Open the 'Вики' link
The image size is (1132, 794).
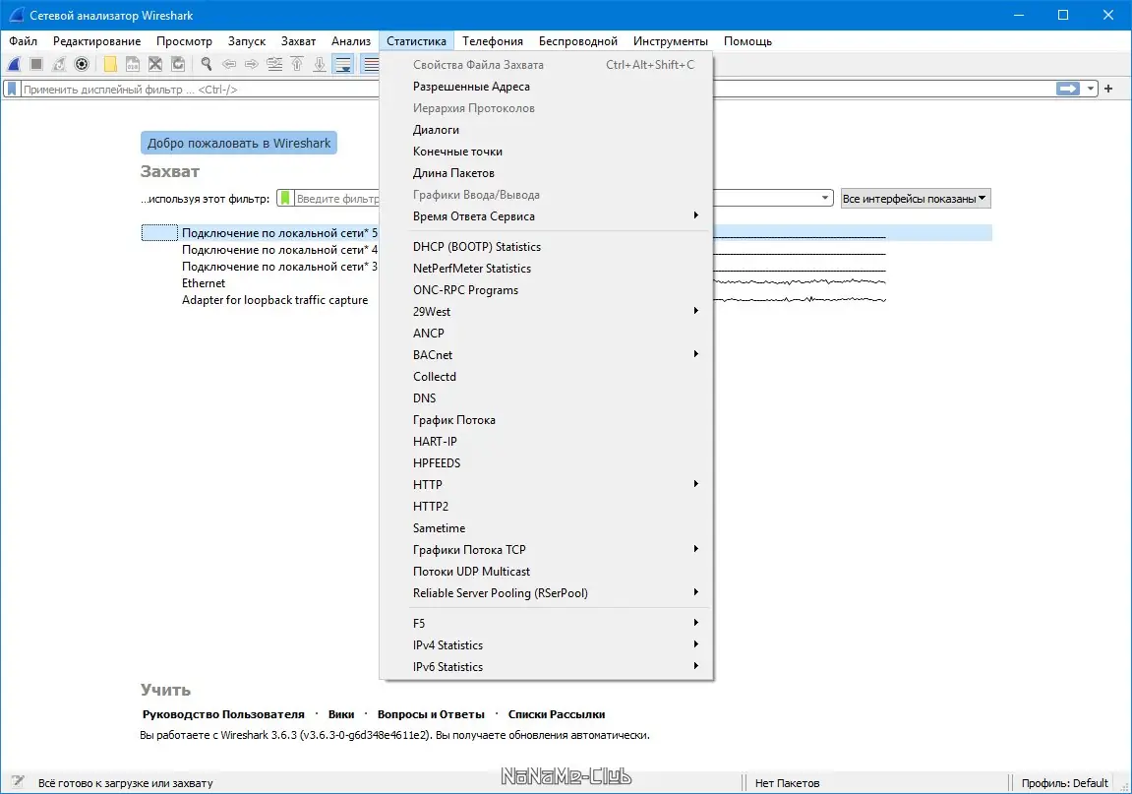click(x=340, y=713)
